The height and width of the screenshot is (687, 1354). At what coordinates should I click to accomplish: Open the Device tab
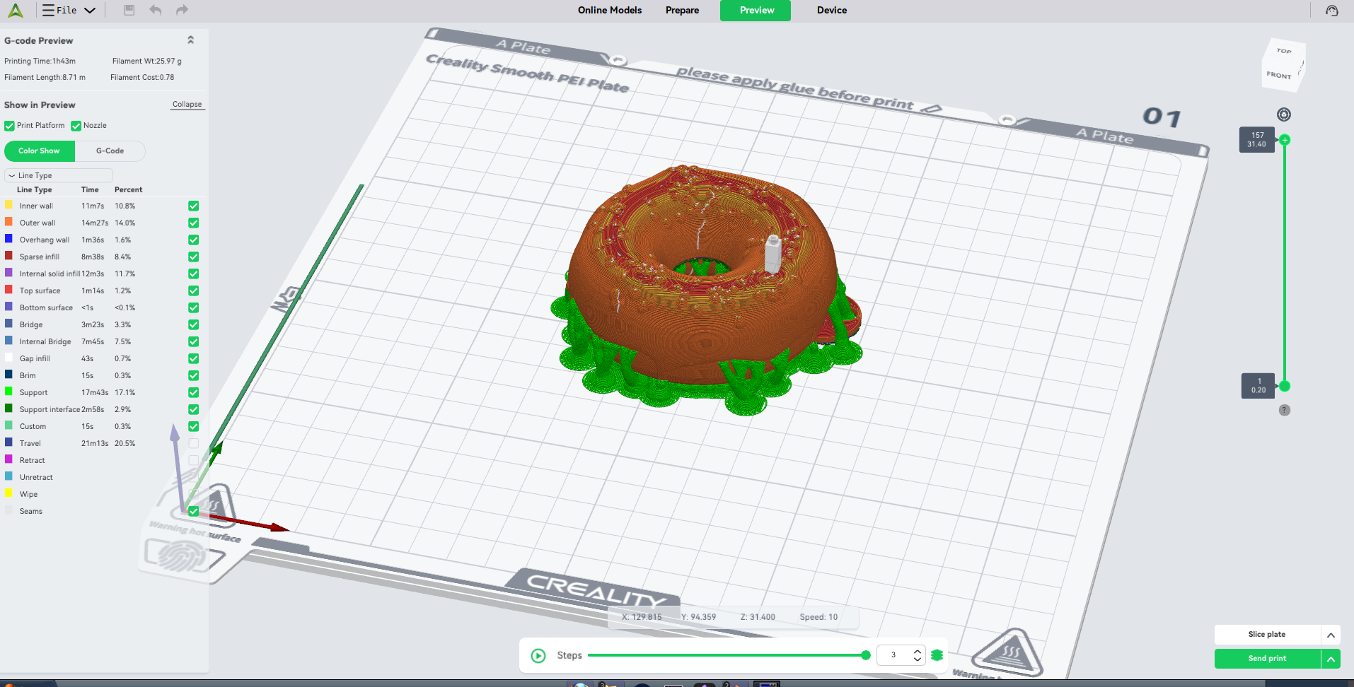point(832,10)
